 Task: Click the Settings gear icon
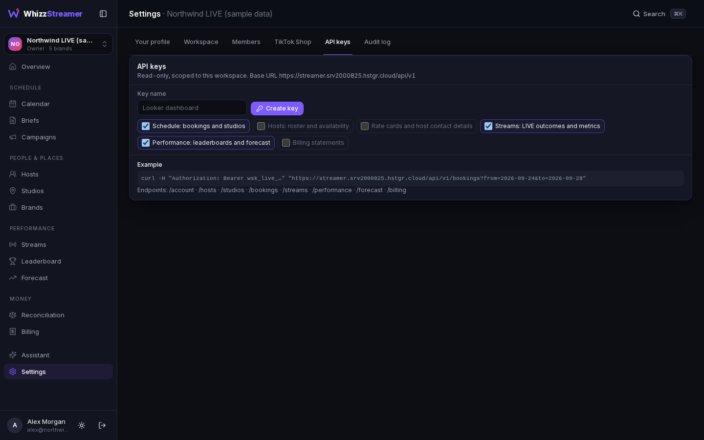pyautogui.click(x=13, y=372)
